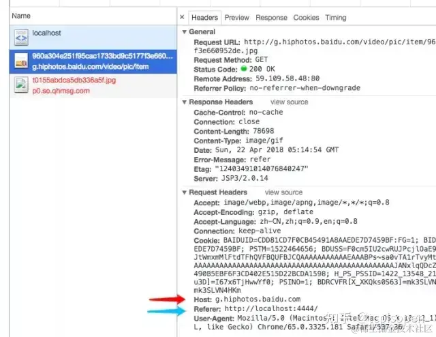436x337 pixels.
Task: Select the Cookies tab
Action: [306, 17]
